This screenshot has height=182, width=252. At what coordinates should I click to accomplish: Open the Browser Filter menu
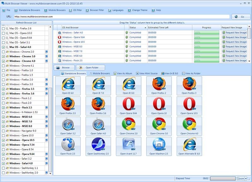click(x=95, y=10)
